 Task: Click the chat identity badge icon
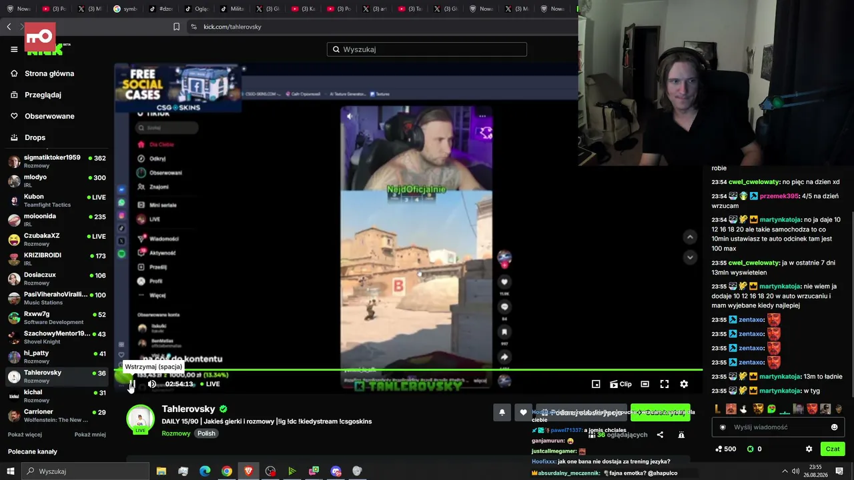pyautogui.click(x=723, y=427)
